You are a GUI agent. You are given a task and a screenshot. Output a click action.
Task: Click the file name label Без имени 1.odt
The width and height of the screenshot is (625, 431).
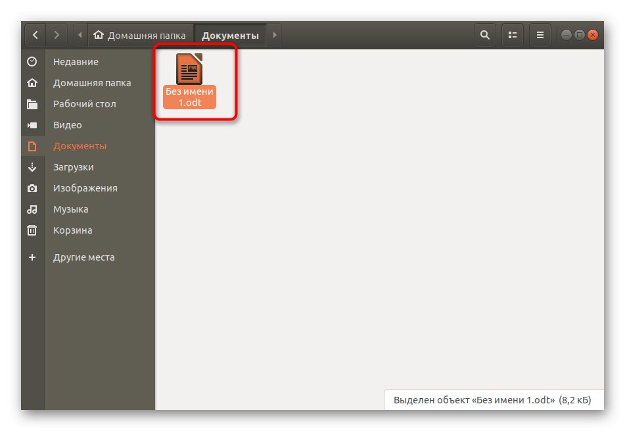coord(189,97)
